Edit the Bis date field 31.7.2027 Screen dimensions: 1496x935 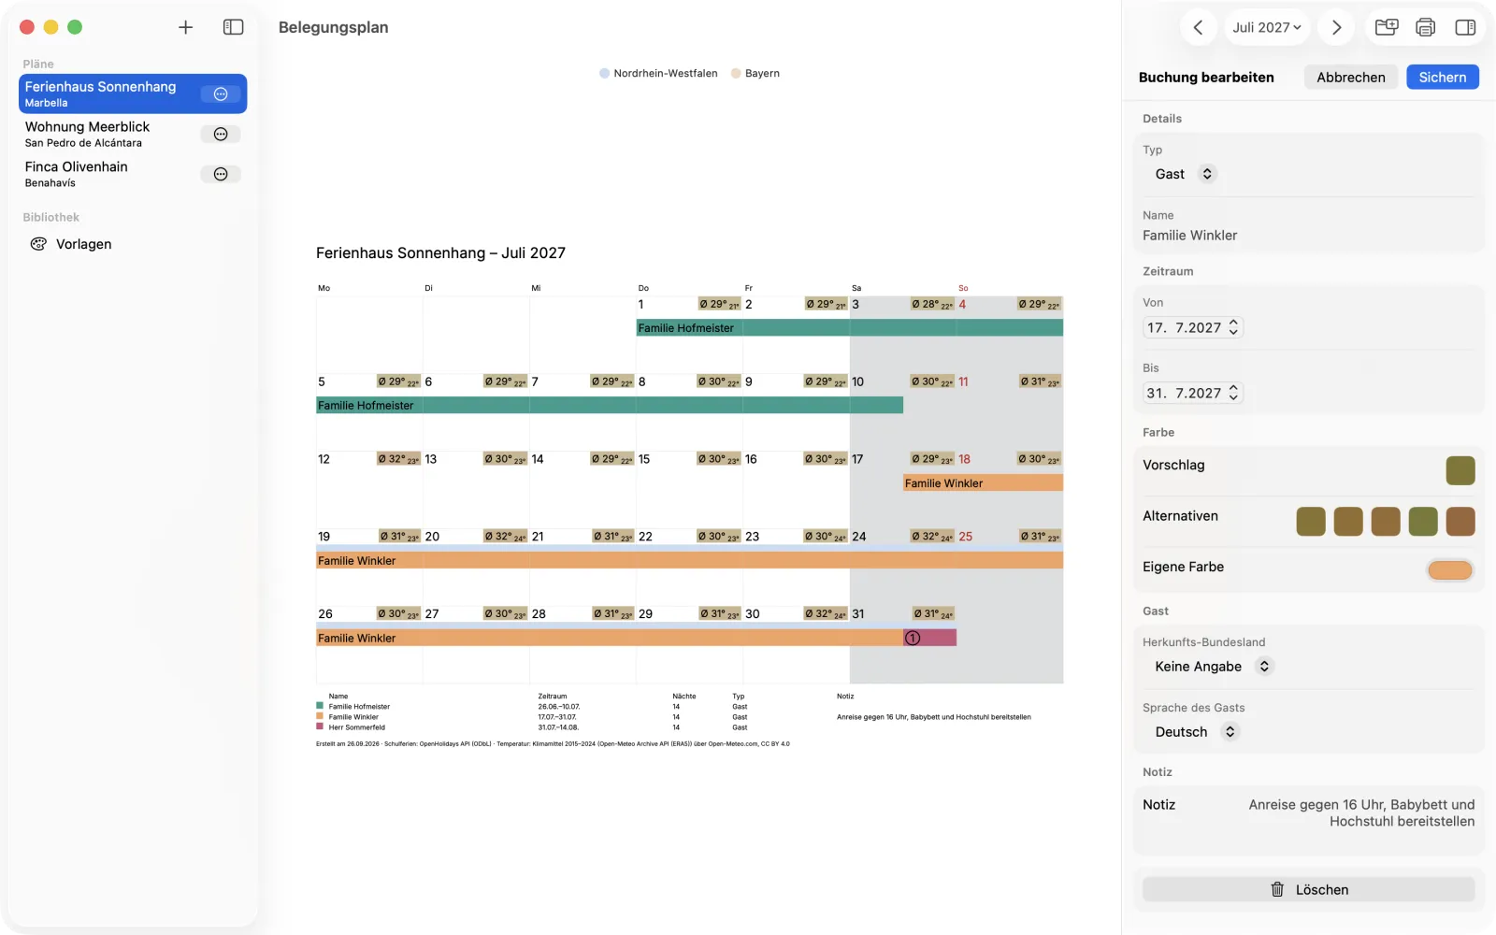pos(1184,393)
